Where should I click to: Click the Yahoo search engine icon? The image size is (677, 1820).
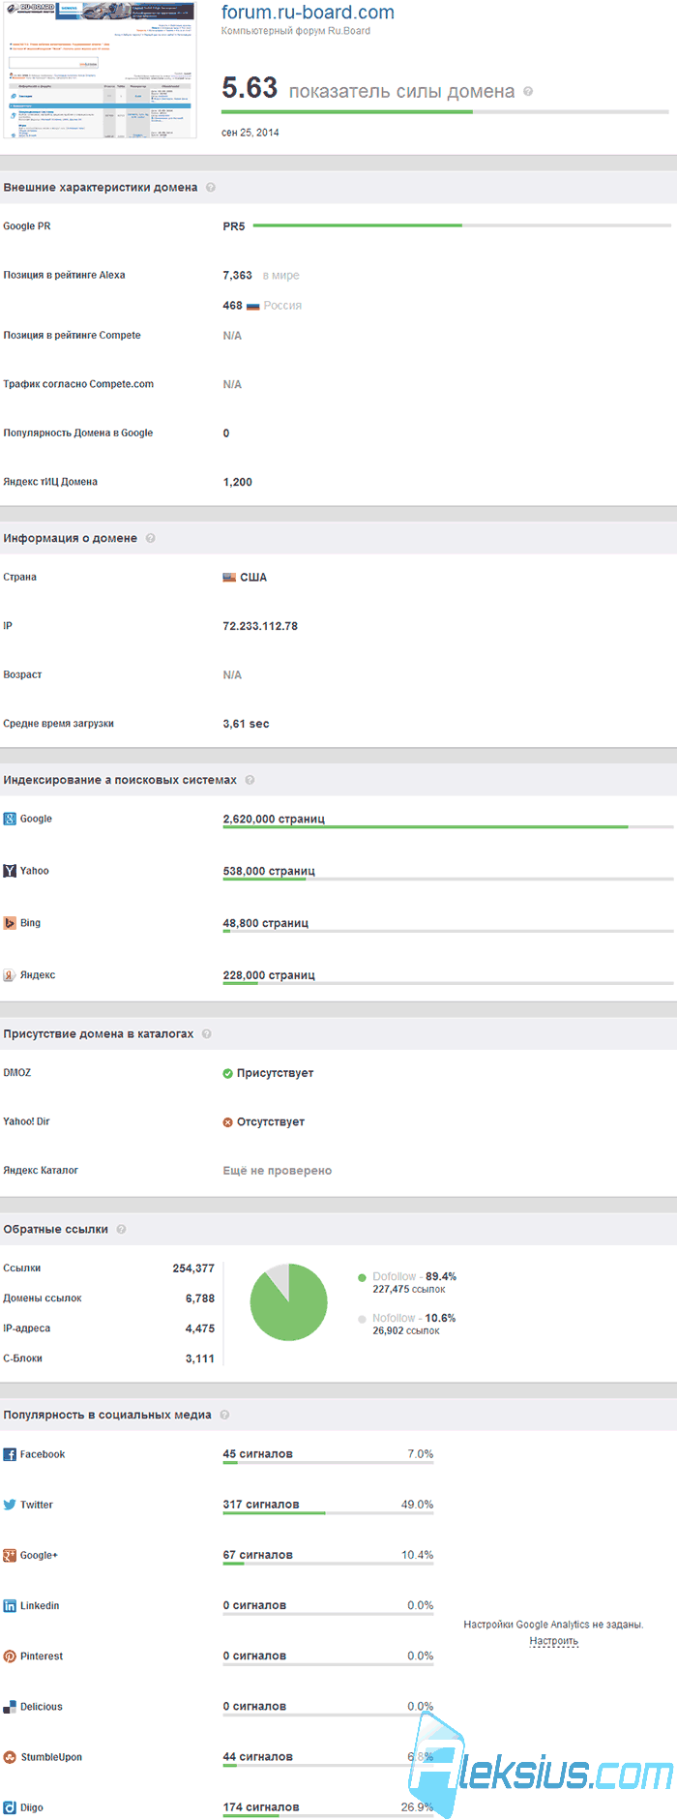point(10,871)
